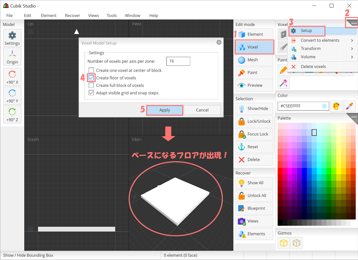Toggle the bounding box gizmo cube

point(283,243)
